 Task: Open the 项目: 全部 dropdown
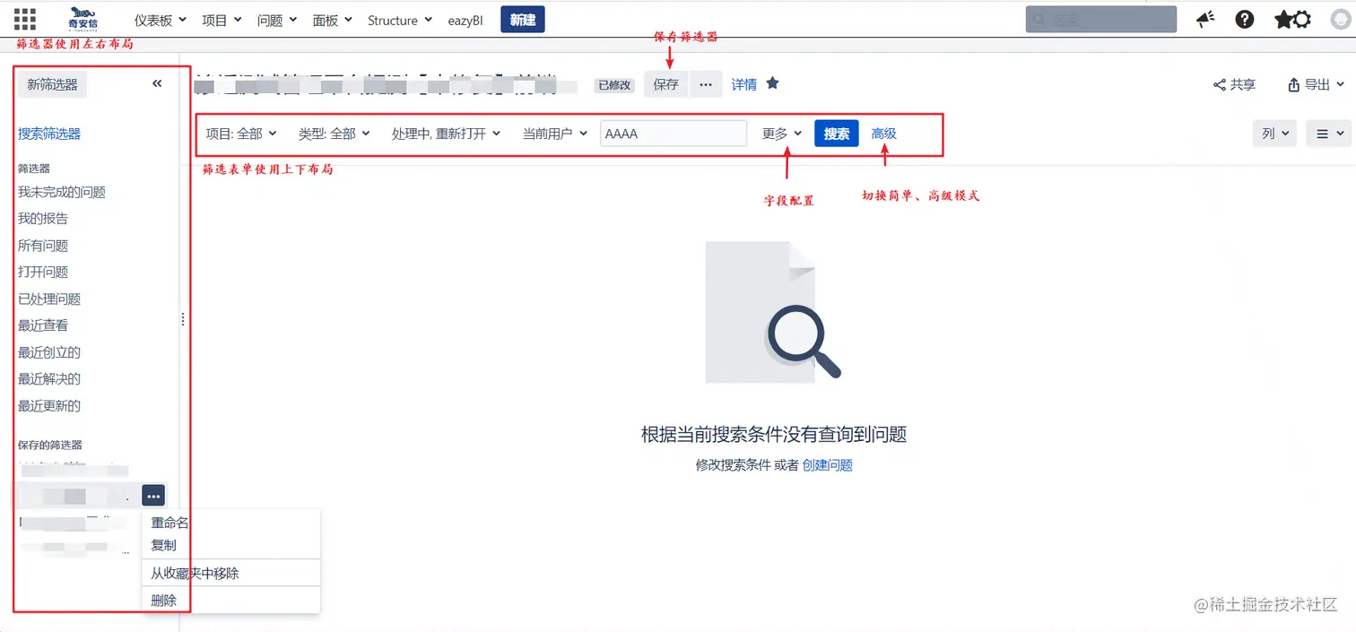point(239,132)
